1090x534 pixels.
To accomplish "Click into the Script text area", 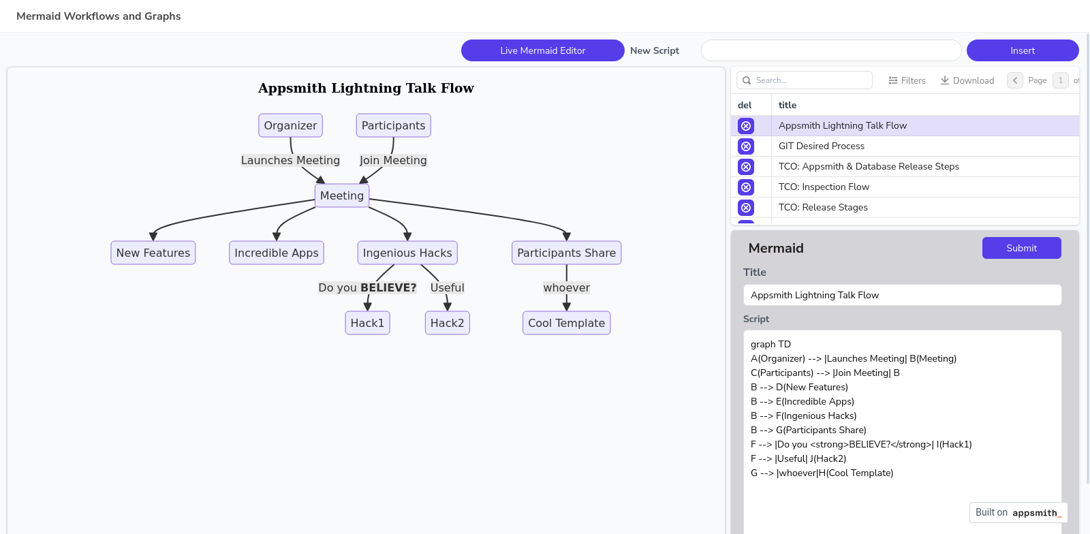I will (x=901, y=422).
